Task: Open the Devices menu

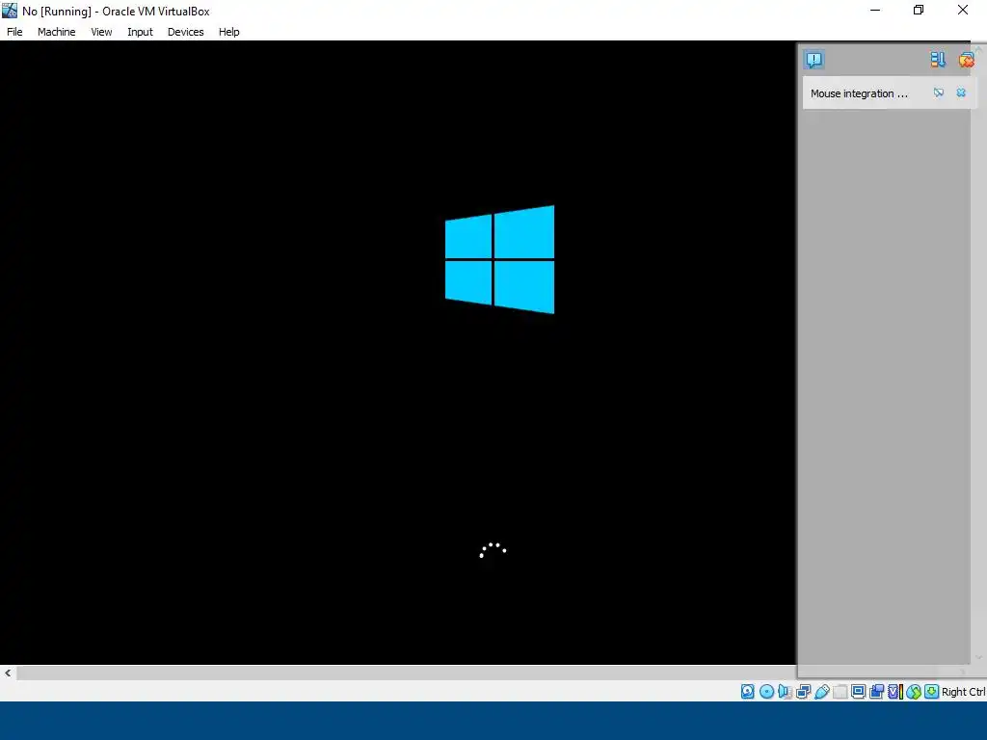Action: click(x=186, y=32)
